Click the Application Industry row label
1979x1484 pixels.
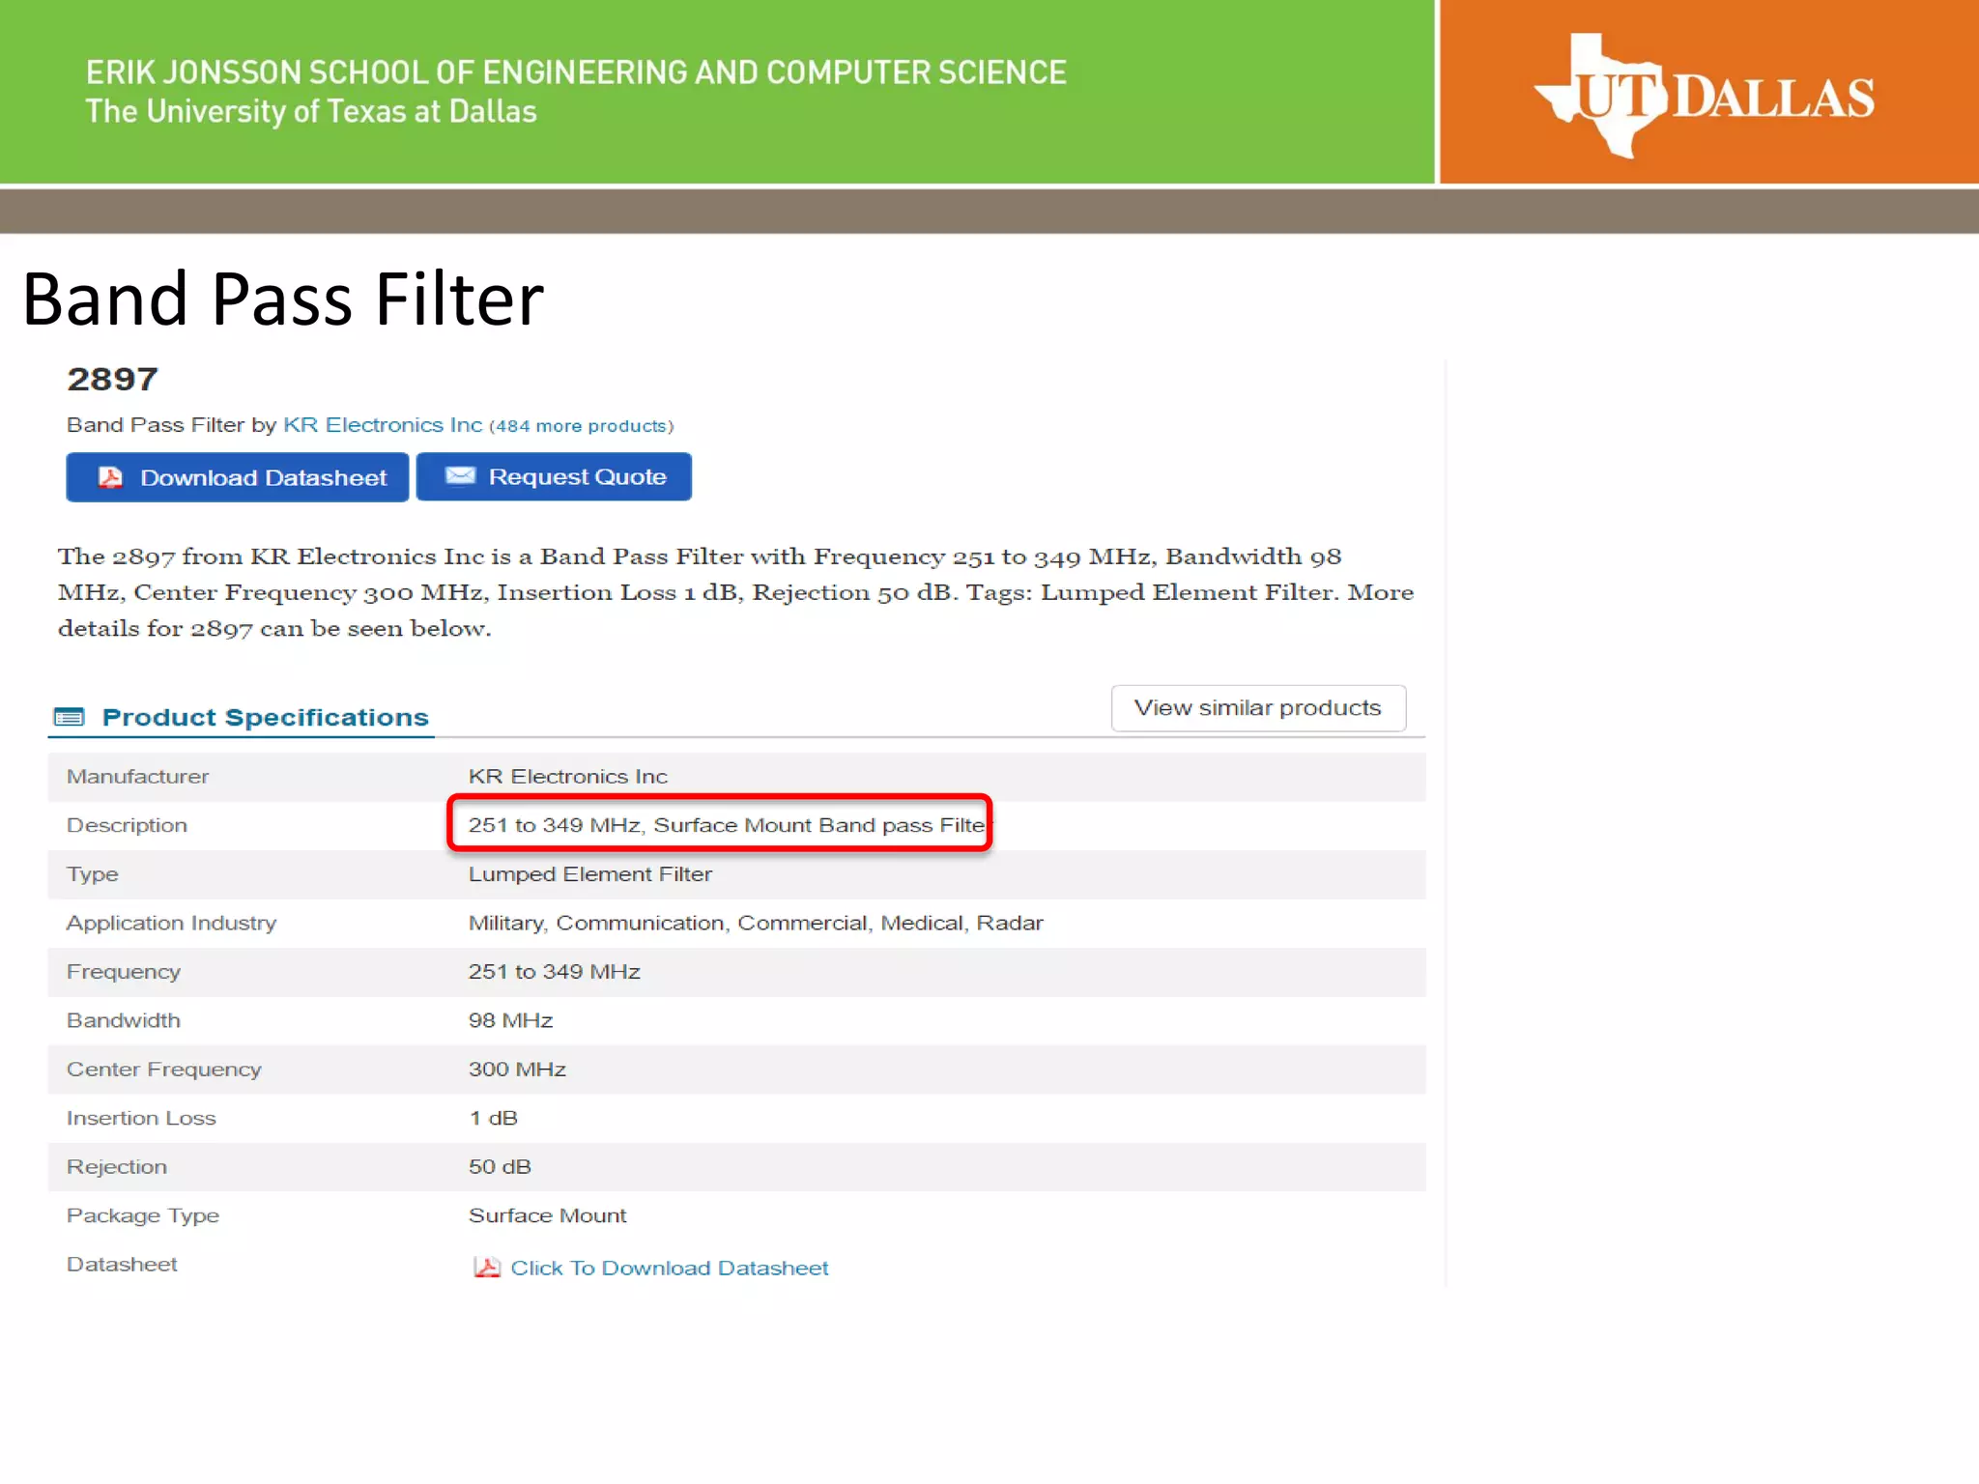[171, 924]
